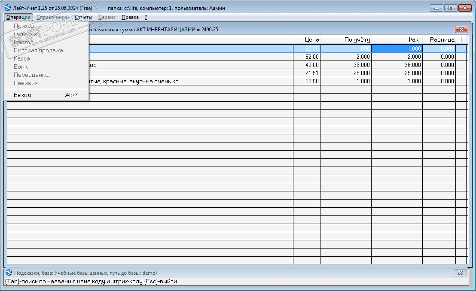
Task: Select price cell 150.00
Action: [x=307, y=48]
